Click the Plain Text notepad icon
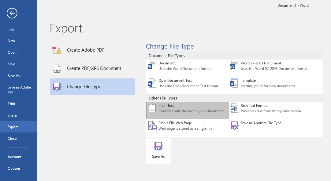Image resolution: width=331 pixels, height=181 pixels. coord(152,108)
